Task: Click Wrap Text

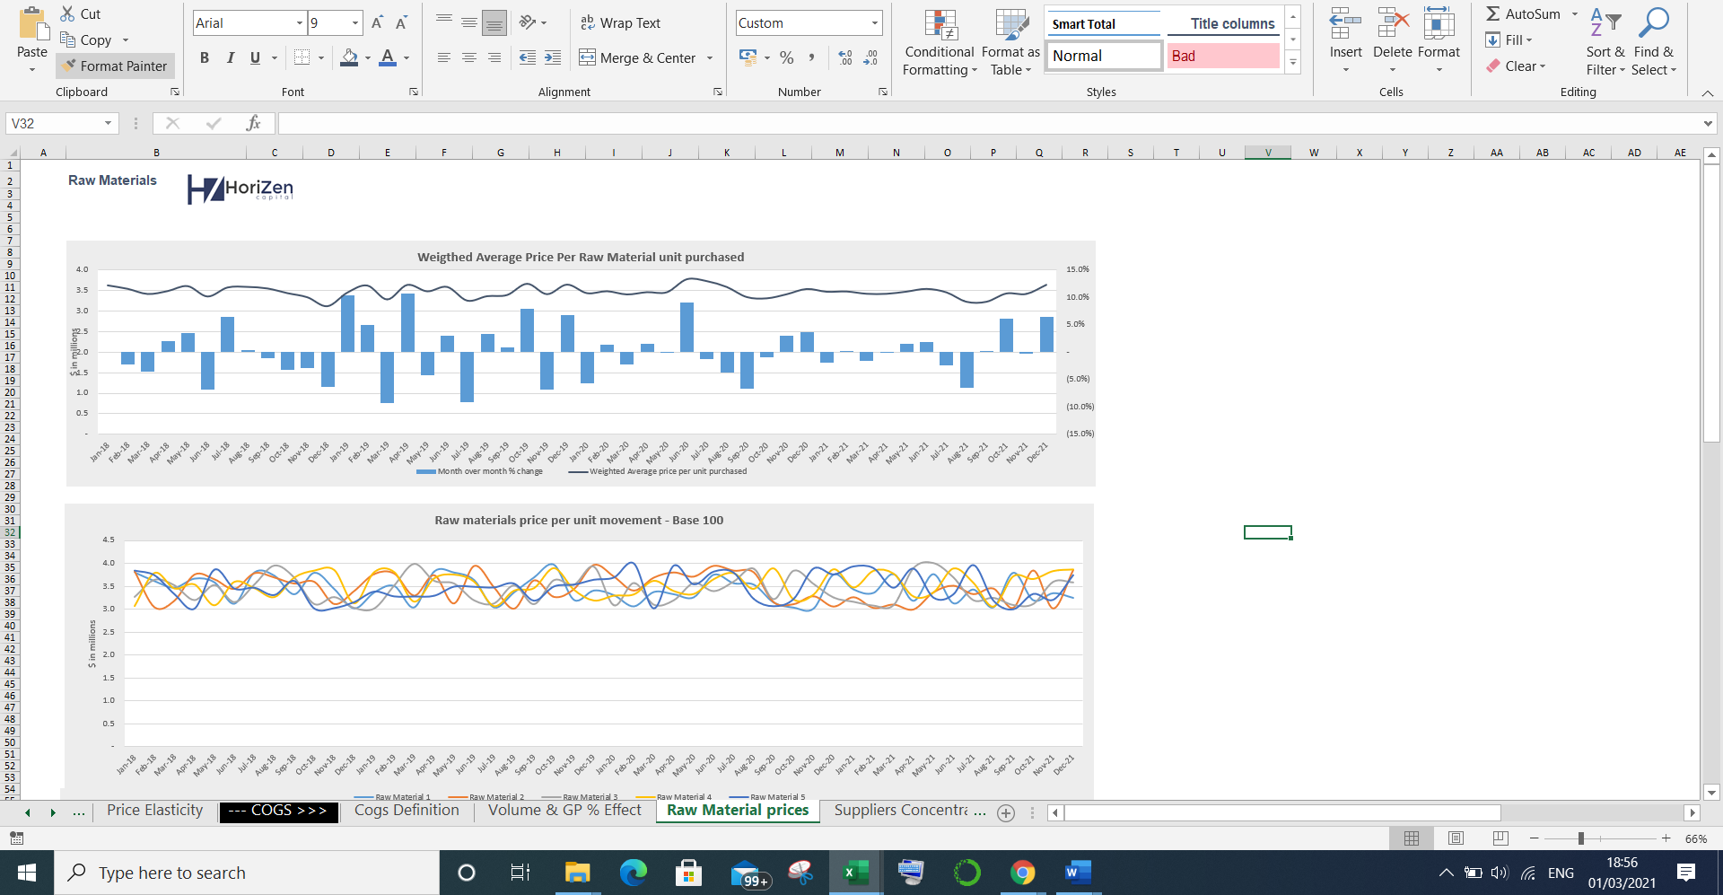Action: pyautogui.click(x=620, y=22)
